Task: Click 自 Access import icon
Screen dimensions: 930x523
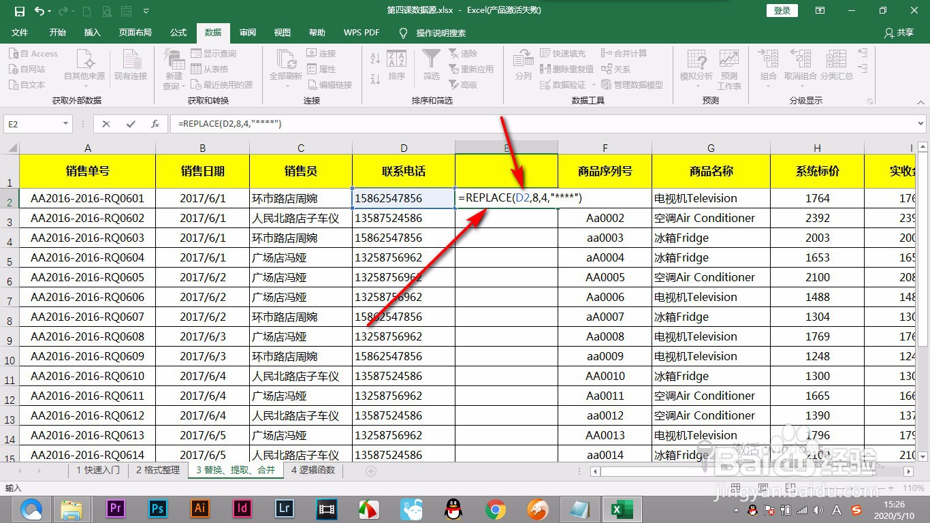Action: (x=14, y=54)
